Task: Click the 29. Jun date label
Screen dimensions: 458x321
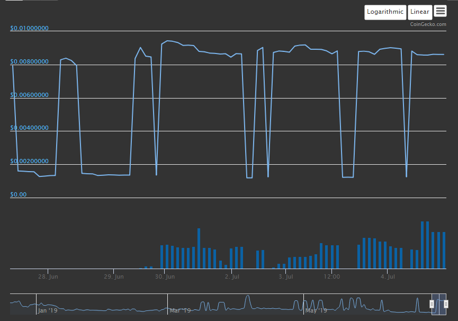Action: click(114, 277)
